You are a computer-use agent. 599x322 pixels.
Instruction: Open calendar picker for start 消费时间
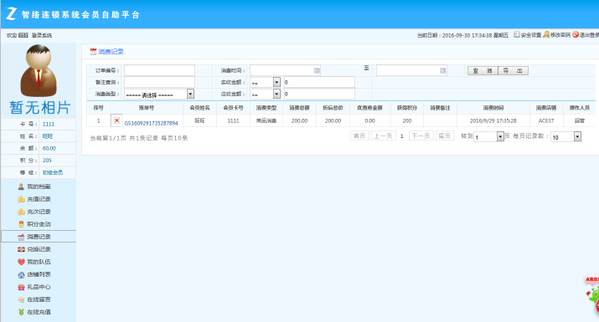point(317,70)
